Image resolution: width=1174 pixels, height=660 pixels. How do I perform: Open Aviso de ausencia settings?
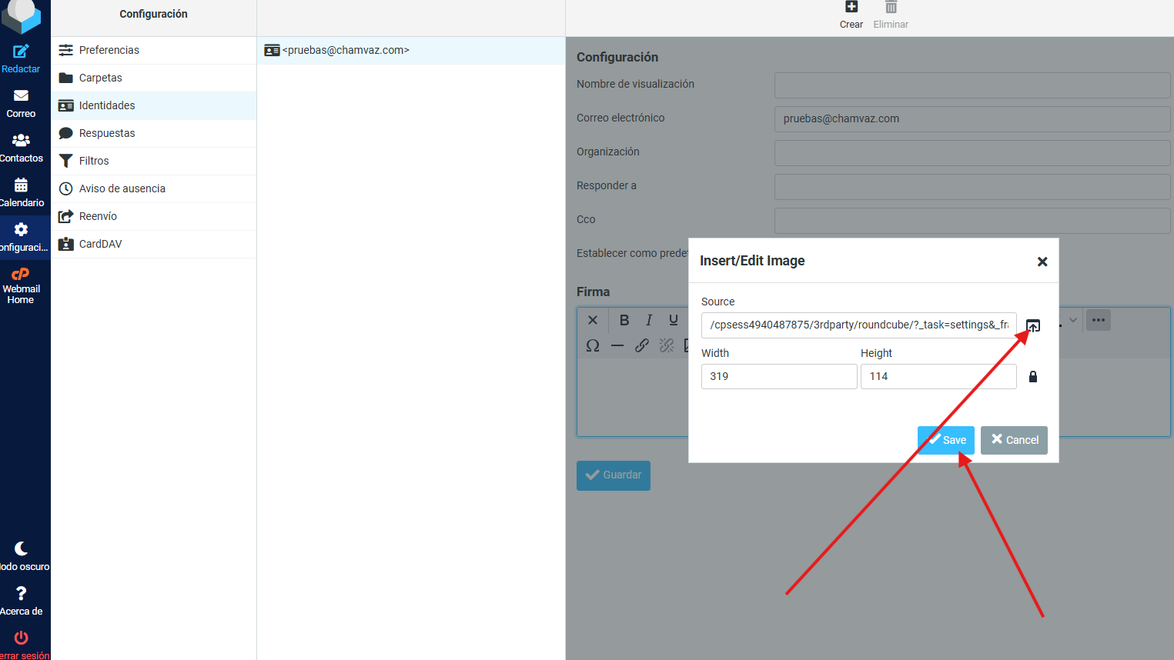122,188
